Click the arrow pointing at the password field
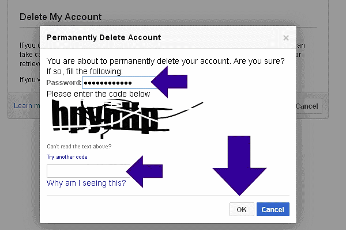 [171, 82]
